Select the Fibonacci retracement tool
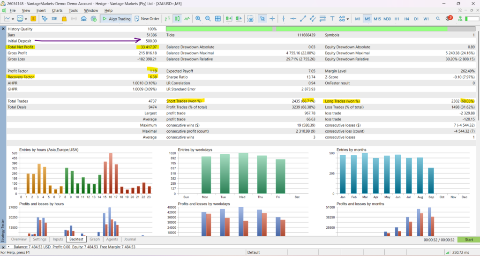 tap(322, 19)
